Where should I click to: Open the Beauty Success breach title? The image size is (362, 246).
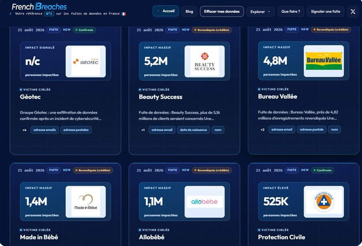160,97
